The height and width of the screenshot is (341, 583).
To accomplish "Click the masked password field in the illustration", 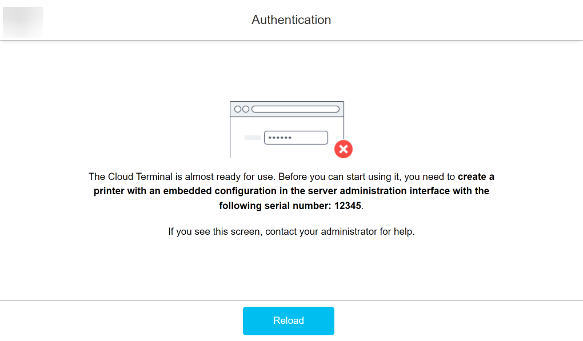I will (x=296, y=138).
